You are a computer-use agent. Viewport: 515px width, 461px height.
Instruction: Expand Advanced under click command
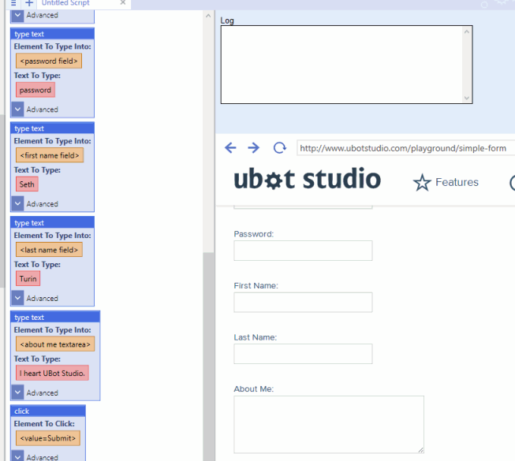point(17,456)
